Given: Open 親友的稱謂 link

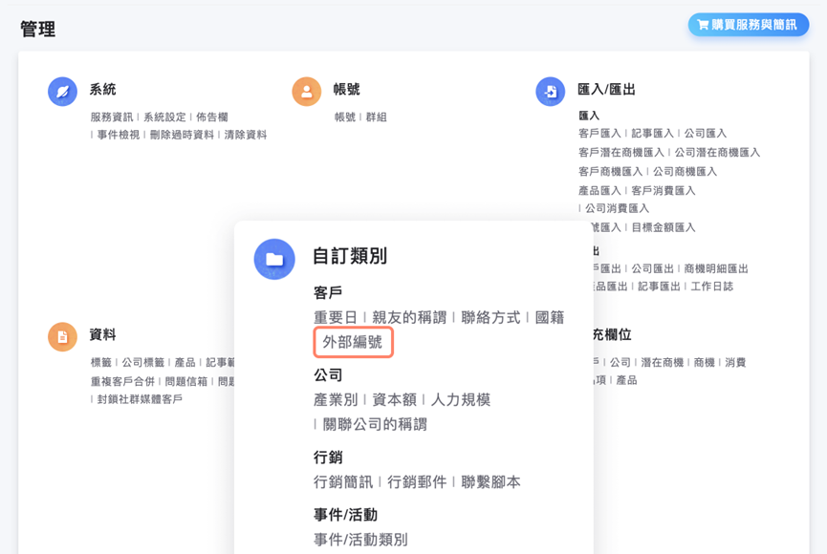Looking at the screenshot, I should [x=411, y=317].
